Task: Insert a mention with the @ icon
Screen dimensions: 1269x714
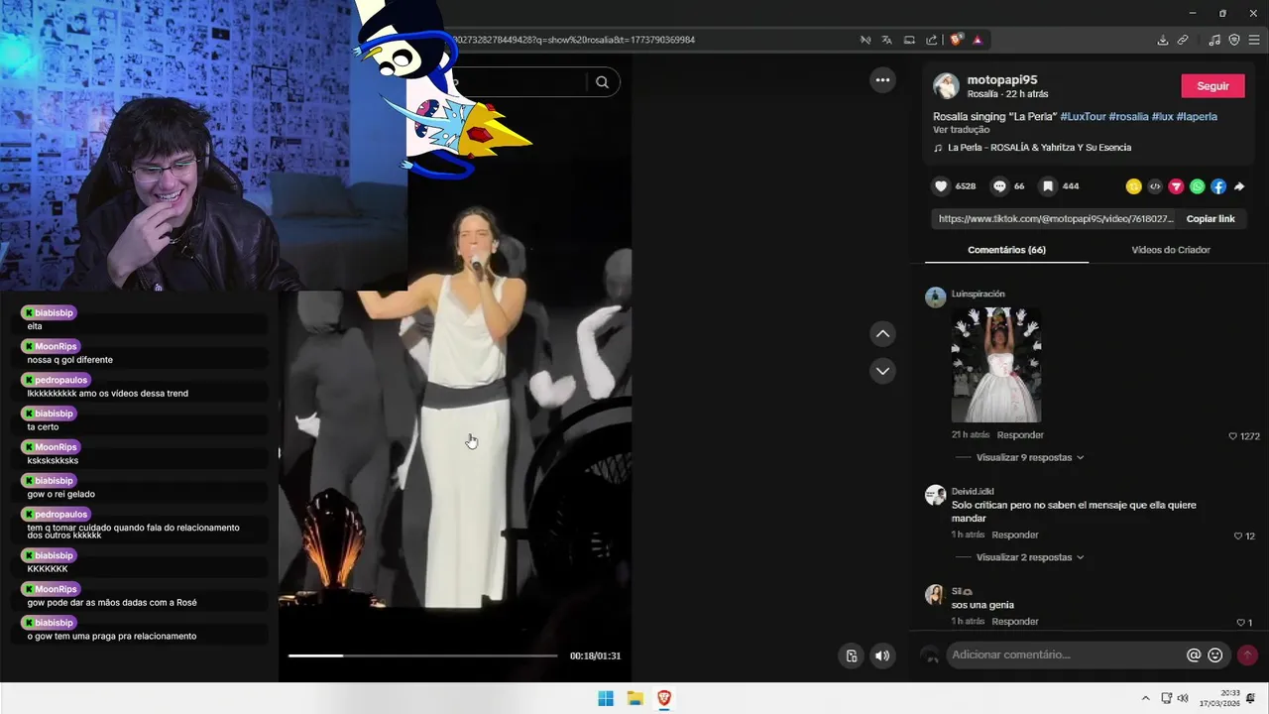Action: click(x=1194, y=655)
